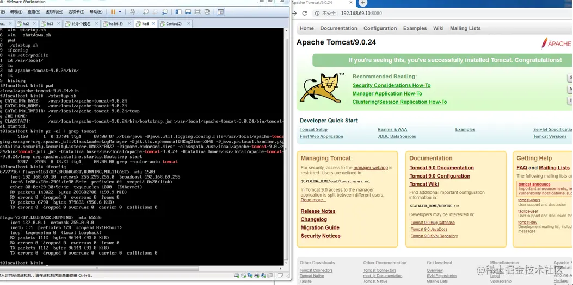Open a new browser tab with the plus button
Image resolution: width=573 pixels, height=285 pixels.
click(x=363, y=3)
